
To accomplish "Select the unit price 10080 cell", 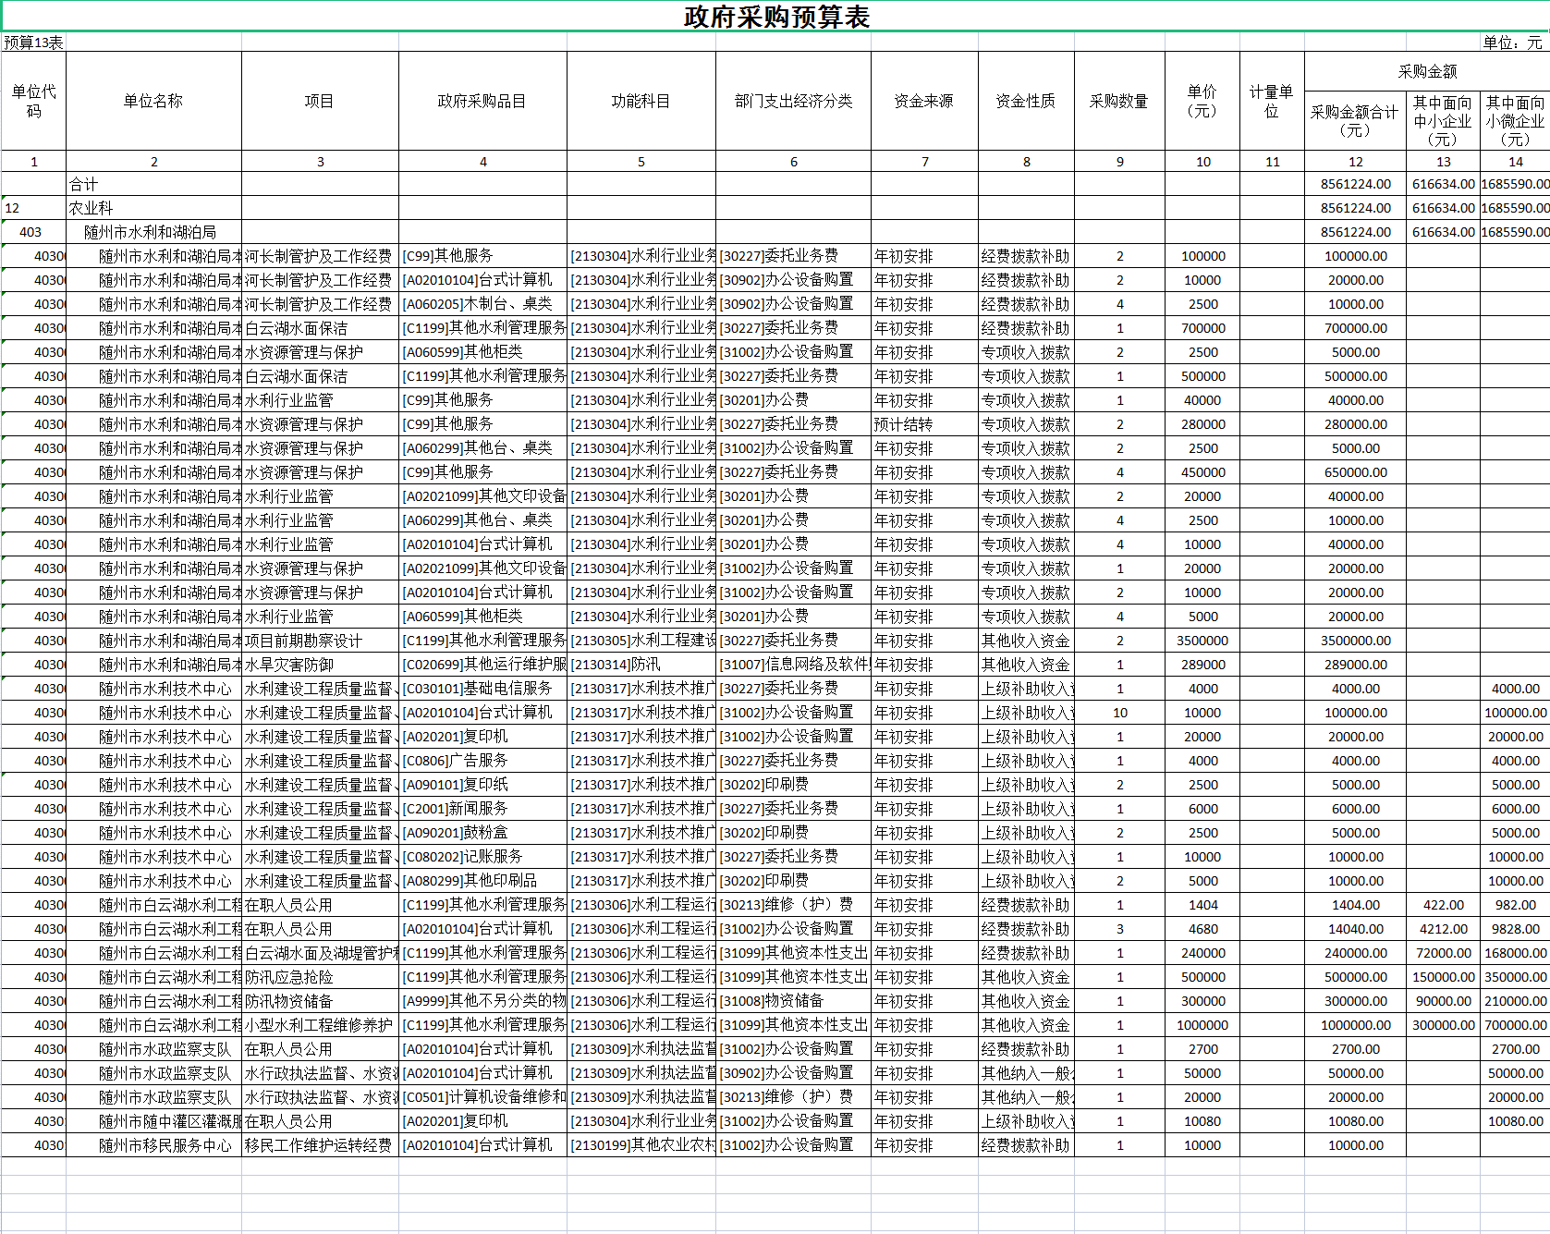I will click(x=1202, y=1121).
